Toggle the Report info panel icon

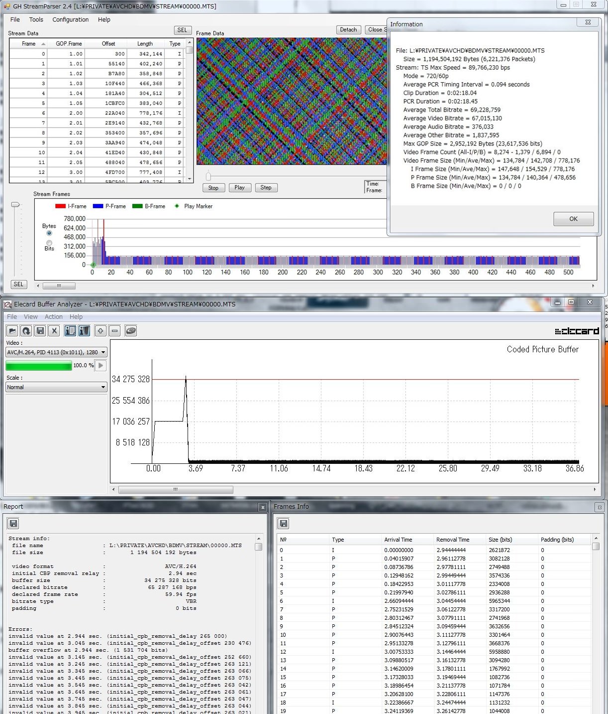point(70,331)
